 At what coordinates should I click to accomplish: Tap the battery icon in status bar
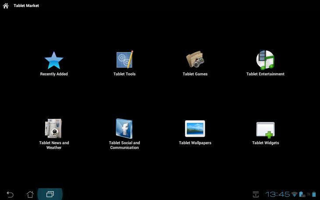pyautogui.click(x=314, y=194)
